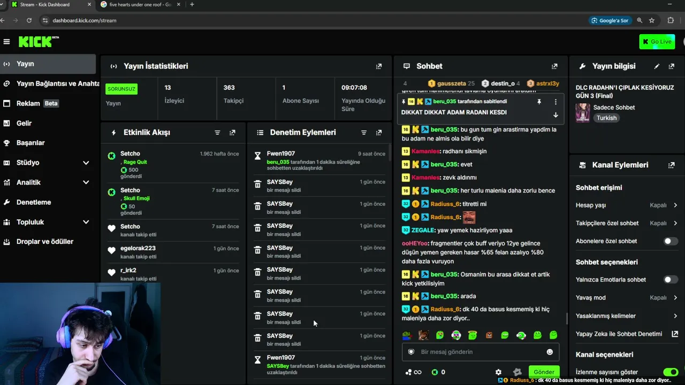Open the Reklam Beta page
The image size is (685, 385).
[48, 103]
